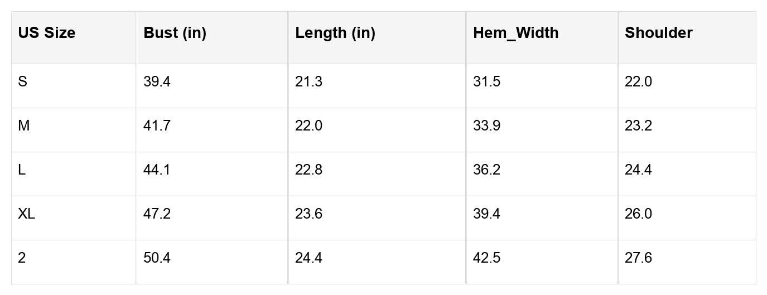Click the Length (in) column header
The height and width of the screenshot is (295, 767).
[x=335, y=33]
